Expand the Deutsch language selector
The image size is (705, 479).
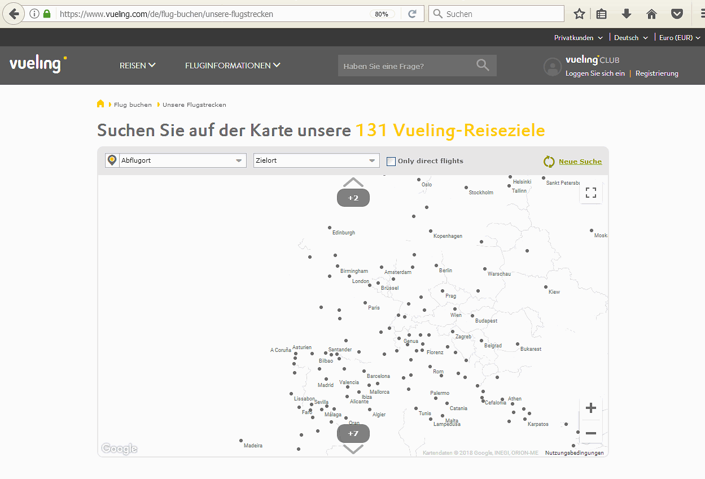coord(631,38)
